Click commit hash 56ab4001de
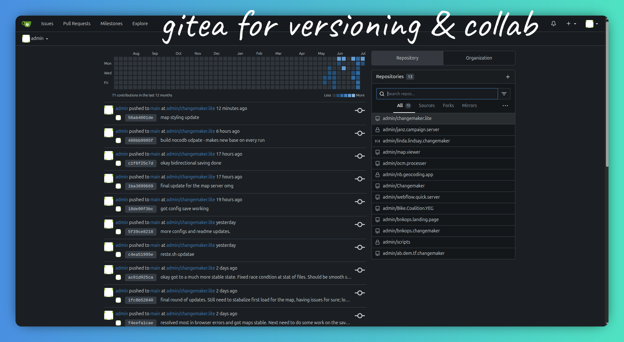 pos(140,117)
